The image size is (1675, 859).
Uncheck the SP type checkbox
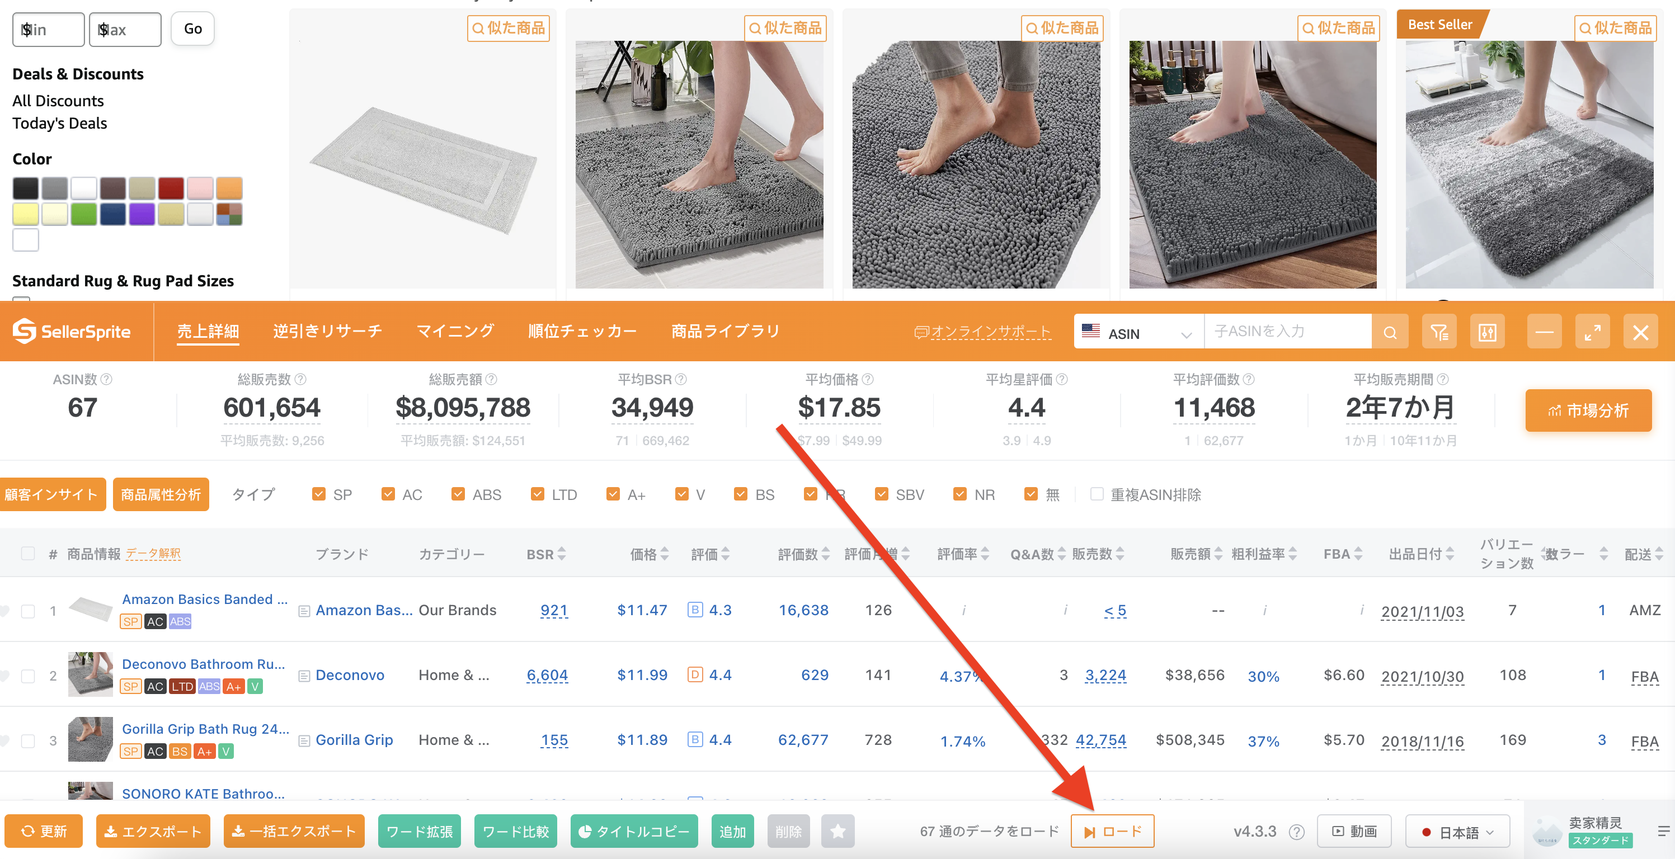[x=319, y=494]
